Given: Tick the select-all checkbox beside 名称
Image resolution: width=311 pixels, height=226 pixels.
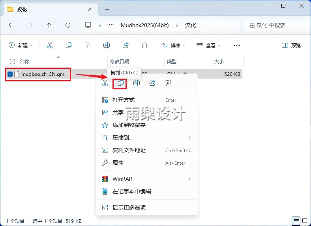Looking at the screenshot, I should 12,62.
